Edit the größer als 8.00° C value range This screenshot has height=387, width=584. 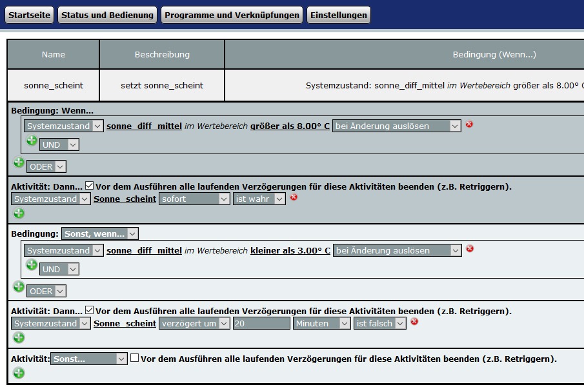point(290,126)
